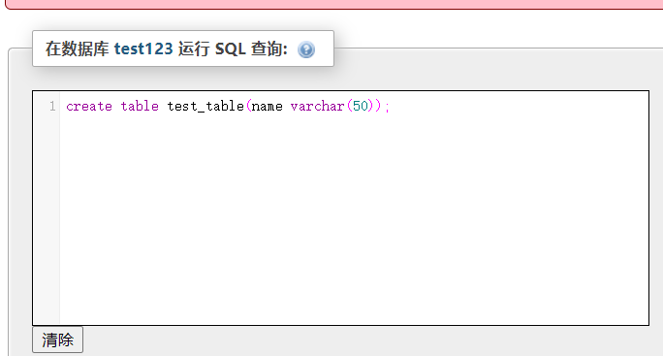Image resolution: width=663 pixels, height=356 pixels.
Task: Place cursor on 'test_table' identifier
Action: point(205,106)
